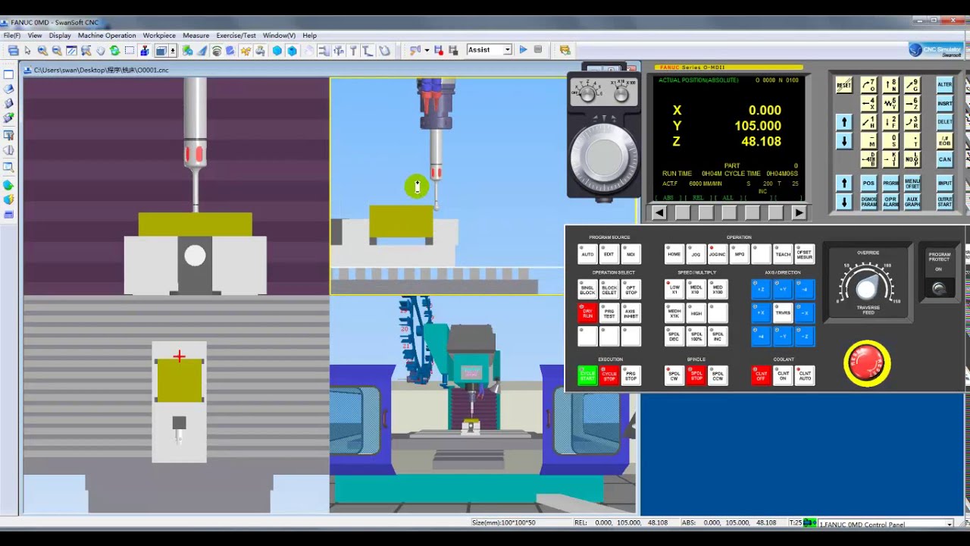The width and height of the screenshot is (970, 546).
Task: Switch operation to MPG handwheel mode
Action: pos(740,254)
